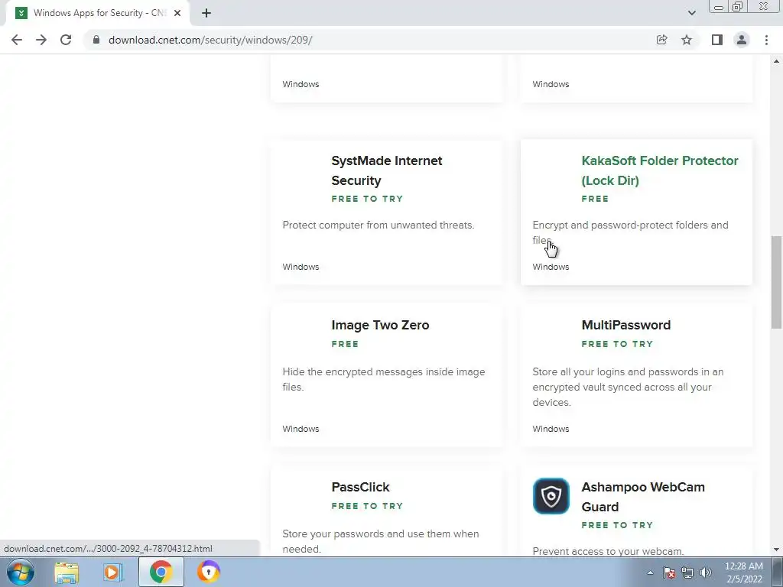783x587 pixels.
Task: Switch to Chrome in the taskbar
Action: click(x=161, y=572)
